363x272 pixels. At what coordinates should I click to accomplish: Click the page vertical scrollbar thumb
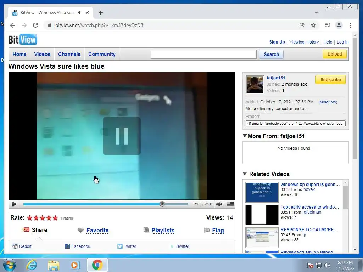(x=355, y=98)
